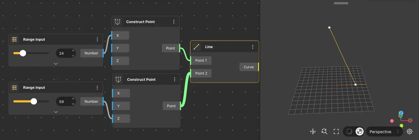
Task: Open the Line node three-dot menu
Action: click(253, 47)
